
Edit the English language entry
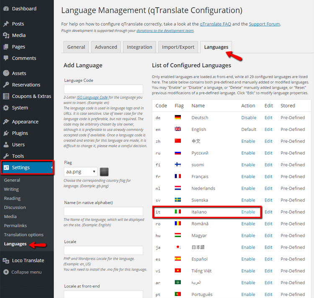point(268,129)
